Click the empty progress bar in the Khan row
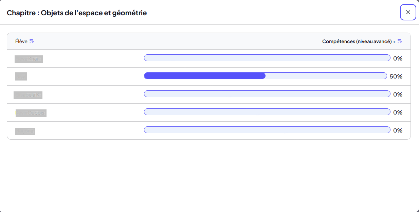The height and width of the screenshot is (212, 419). click(267, 58)
